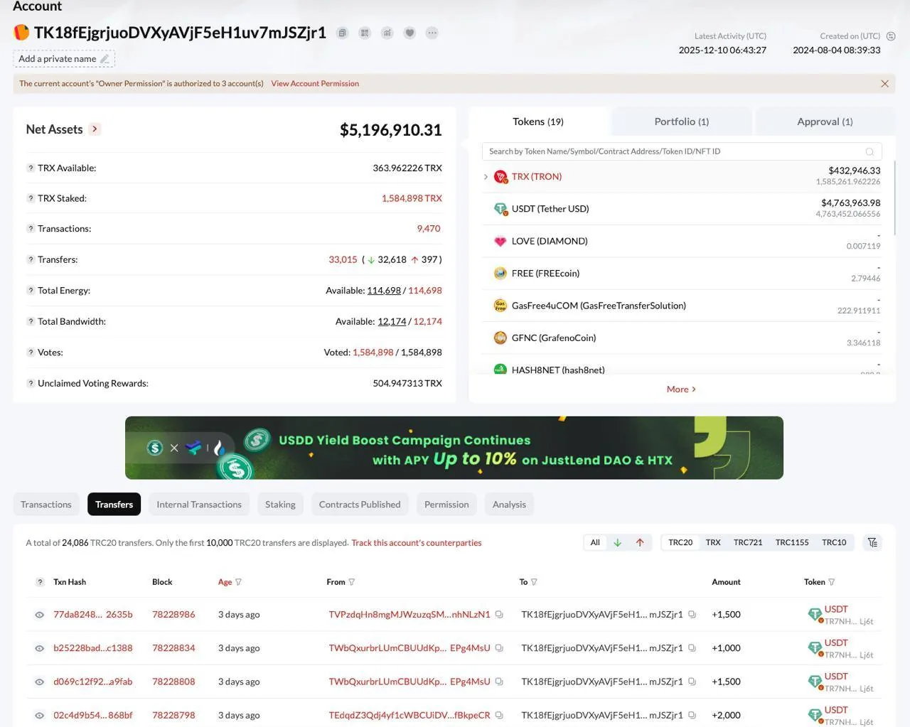This screenshot has width=910, height=727.
Task: Open sender address TEdqdZ3Qdj4yf1cWBCUiDV...fBkpeCR
Action: 409,716
